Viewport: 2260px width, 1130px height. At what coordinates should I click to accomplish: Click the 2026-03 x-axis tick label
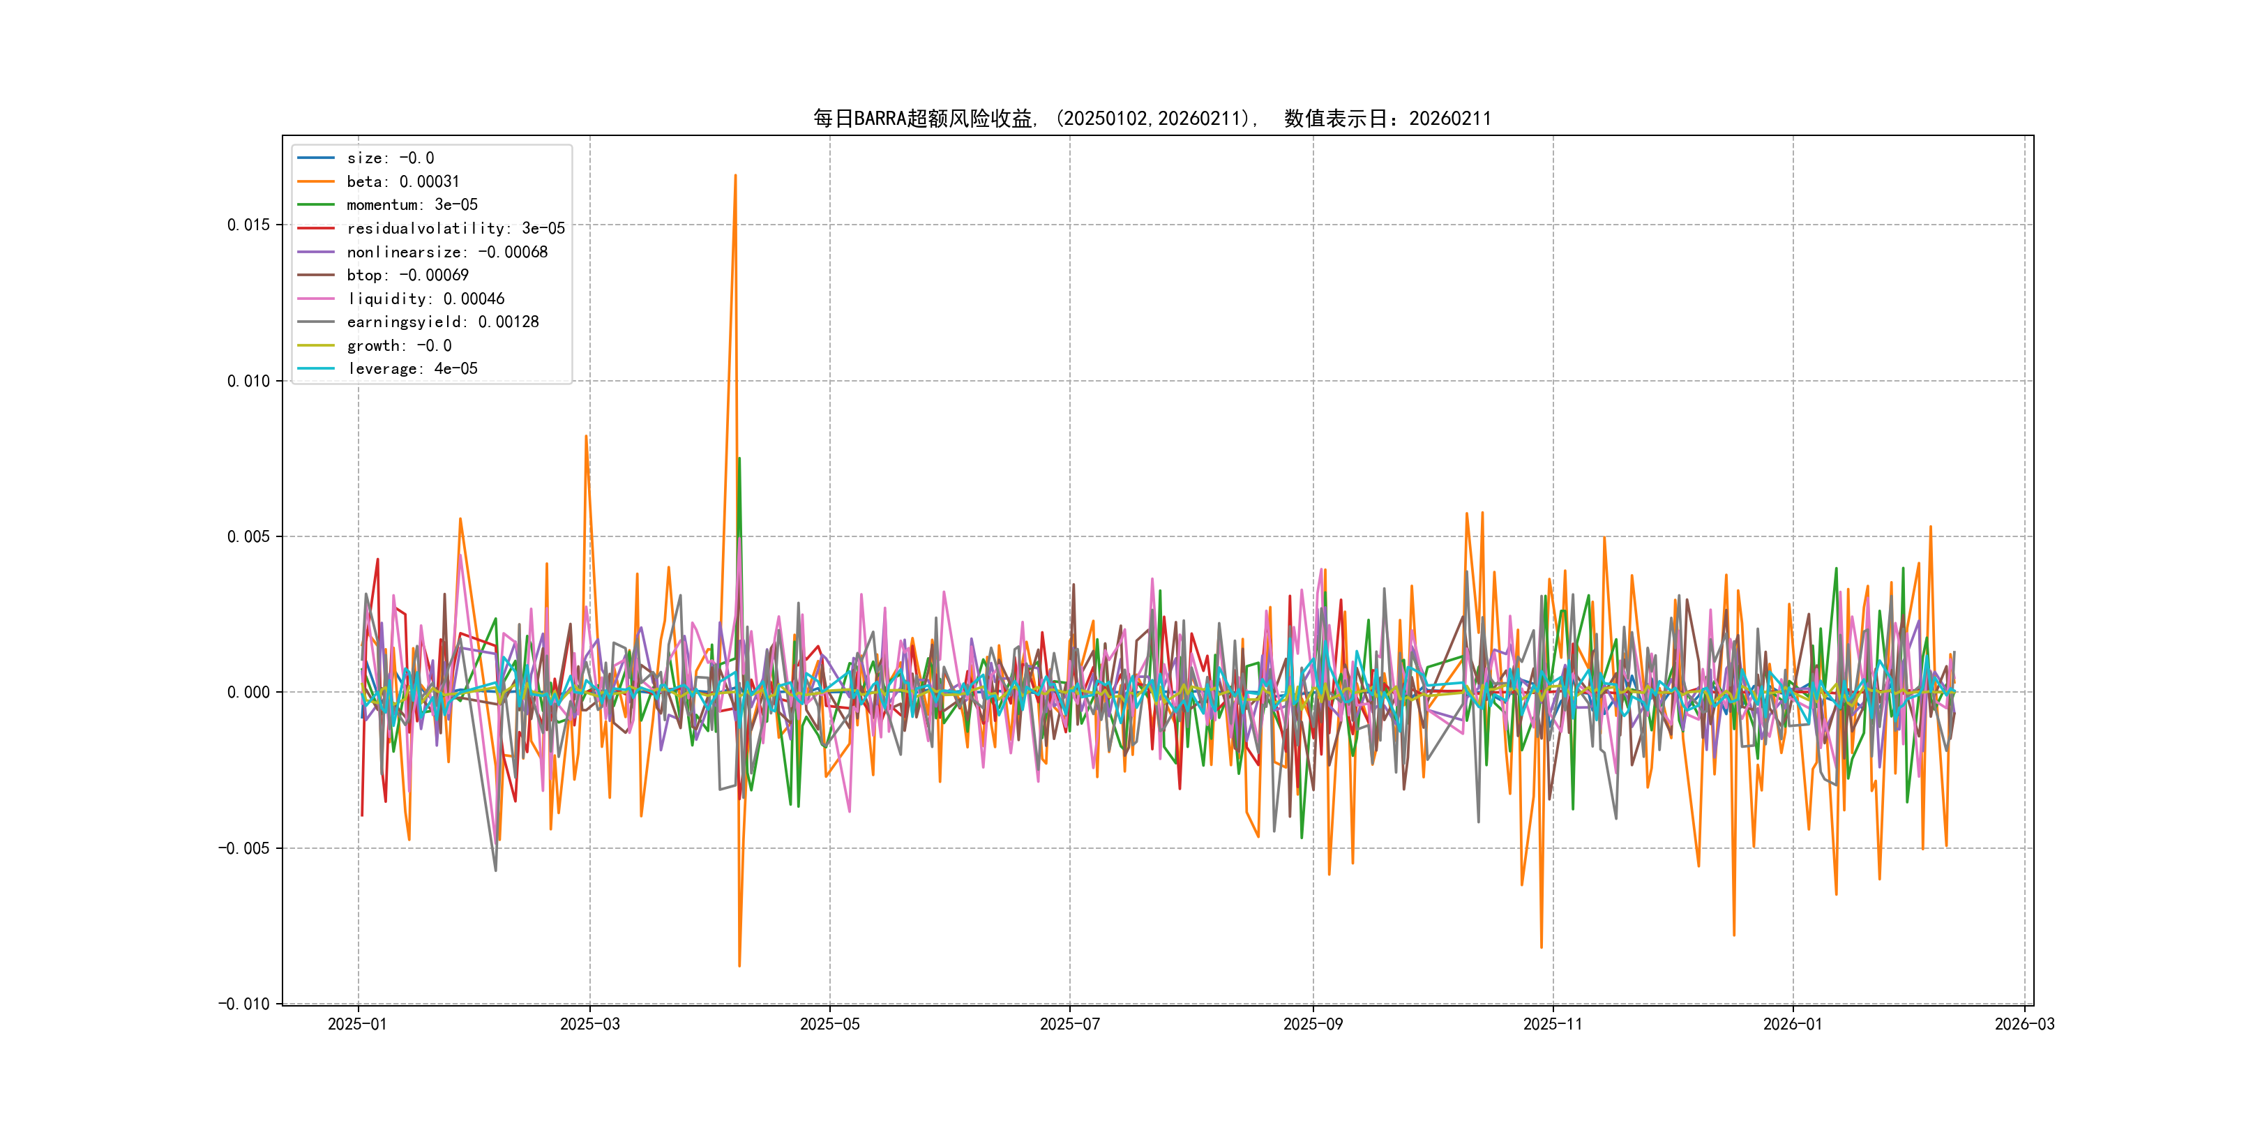click(2024, 1024)
